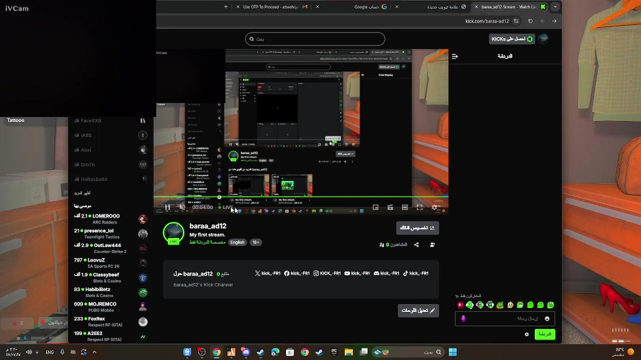Open chat settings gear icon
This screenshot has height=360, width=641.
(527, 334)
